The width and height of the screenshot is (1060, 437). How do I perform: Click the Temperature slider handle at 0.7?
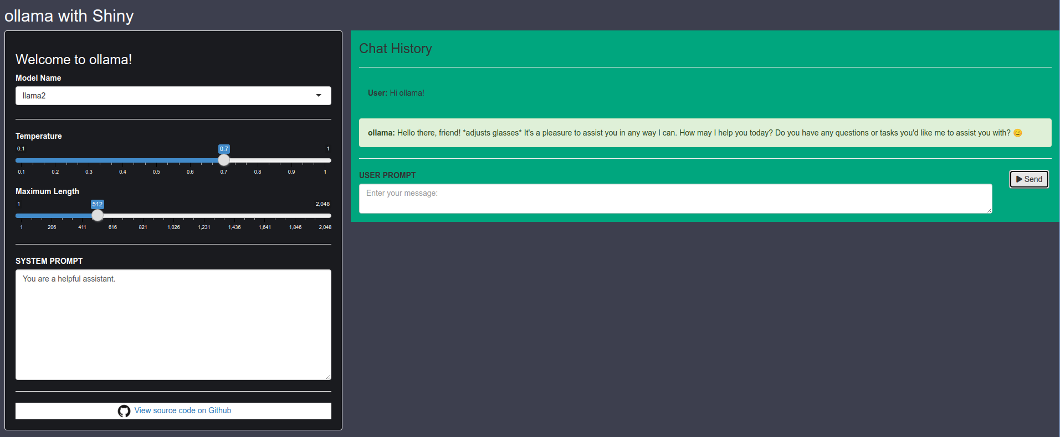pyautogui.click(x=224, y=160)
